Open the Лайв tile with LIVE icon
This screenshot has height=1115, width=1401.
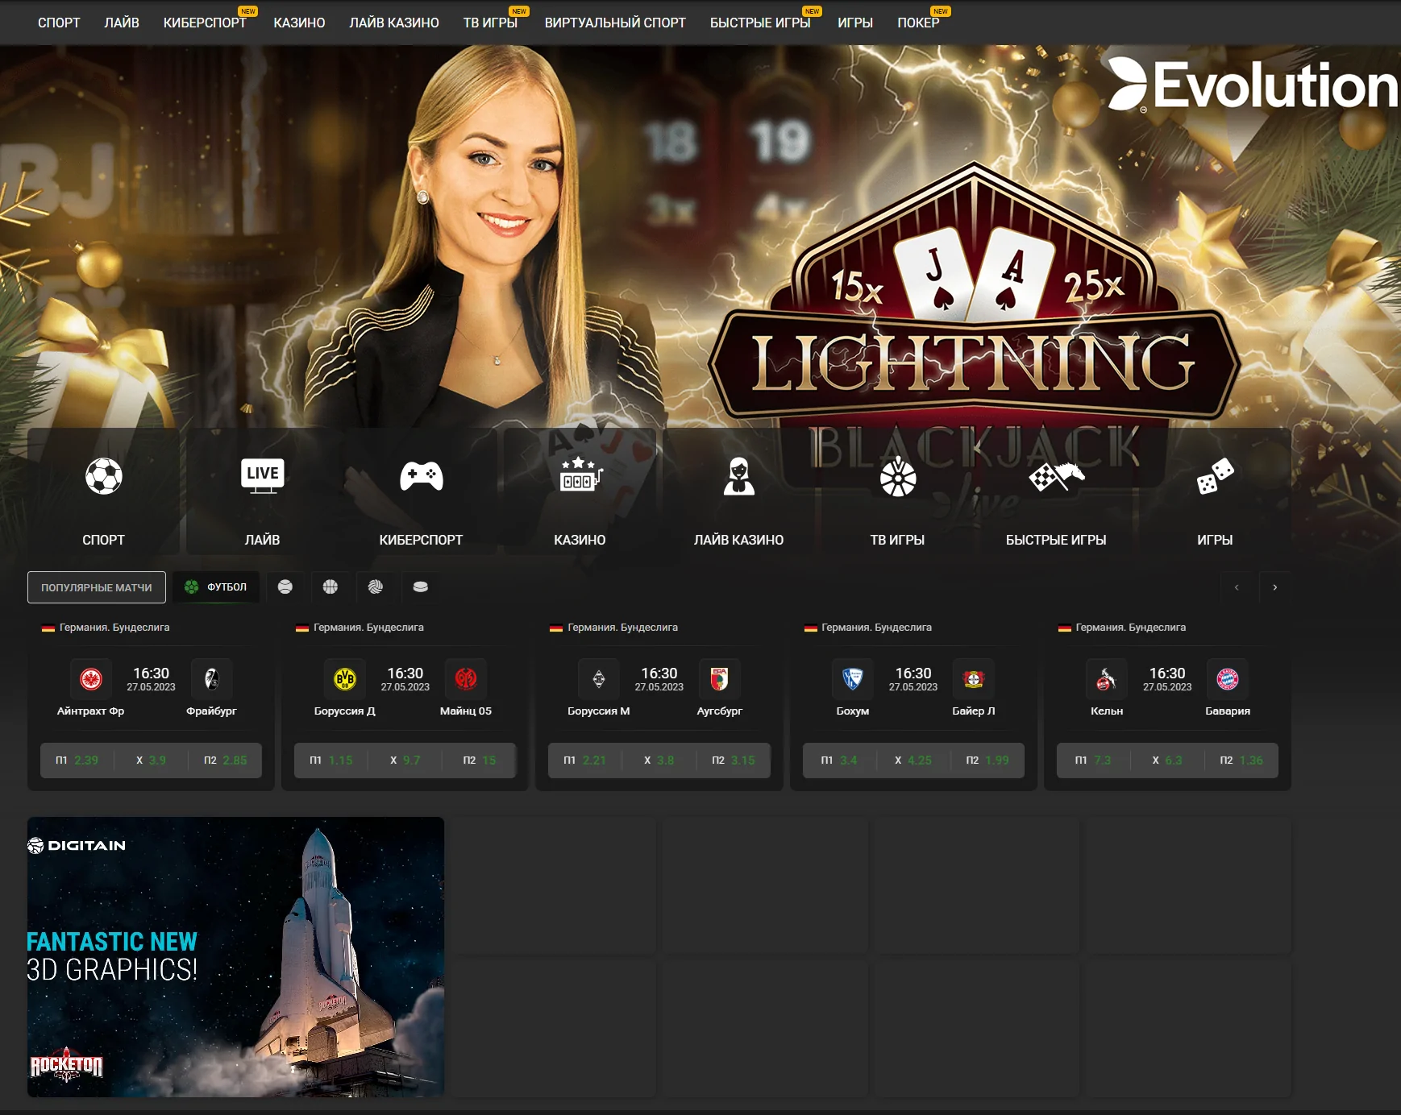[263, 493]
